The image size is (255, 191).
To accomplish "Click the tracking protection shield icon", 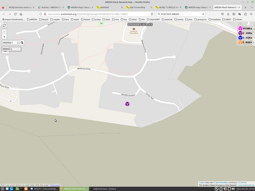I will (x=41, y=14).
